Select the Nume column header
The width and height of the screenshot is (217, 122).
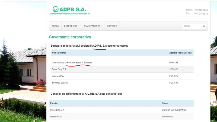(x=165, y=103)
